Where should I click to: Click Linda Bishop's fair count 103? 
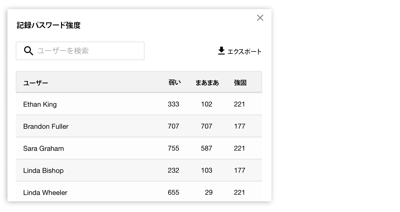[206, 170]
